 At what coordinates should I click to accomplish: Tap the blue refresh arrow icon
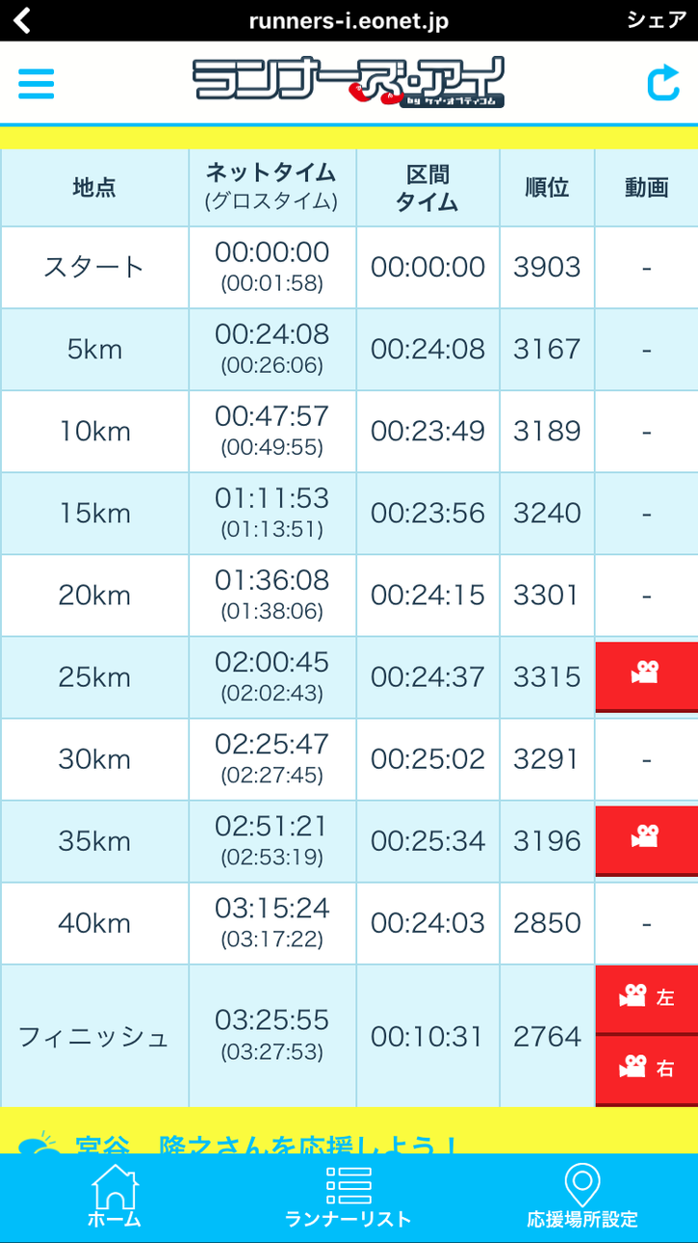[x=663, y=83]
